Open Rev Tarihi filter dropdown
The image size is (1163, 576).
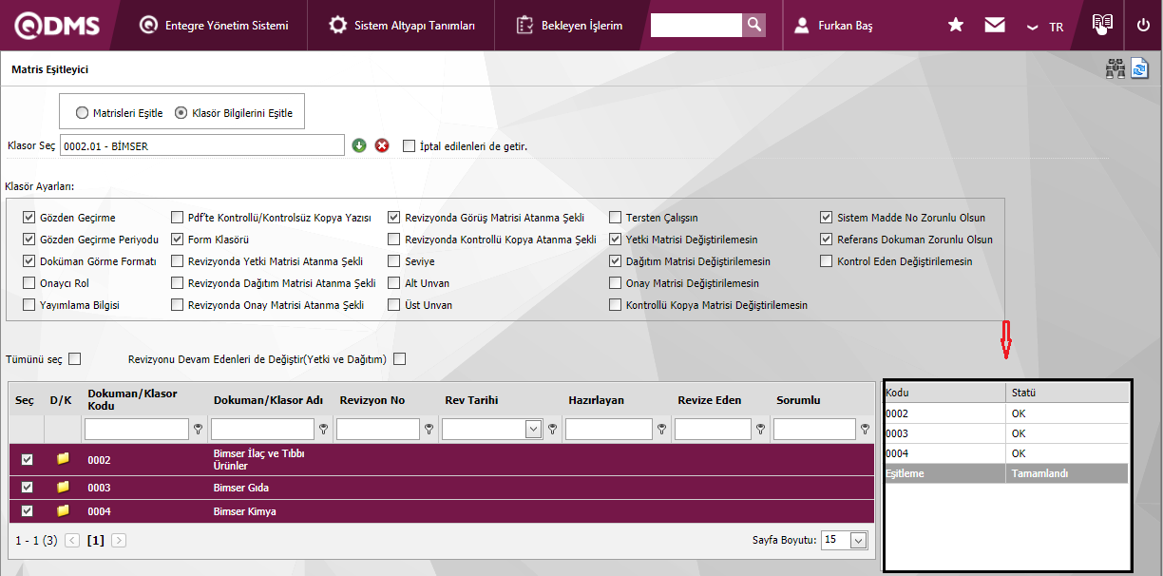(533, 430)
